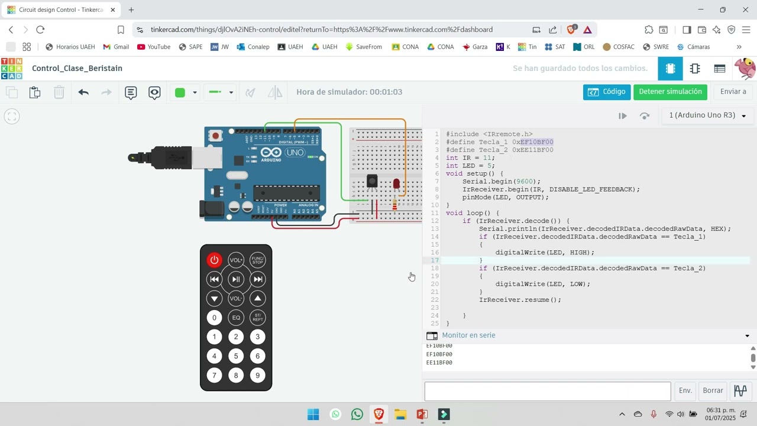Click the Env. send button
Viewport: 757px width, 426px height.
[x=685, y=391]
